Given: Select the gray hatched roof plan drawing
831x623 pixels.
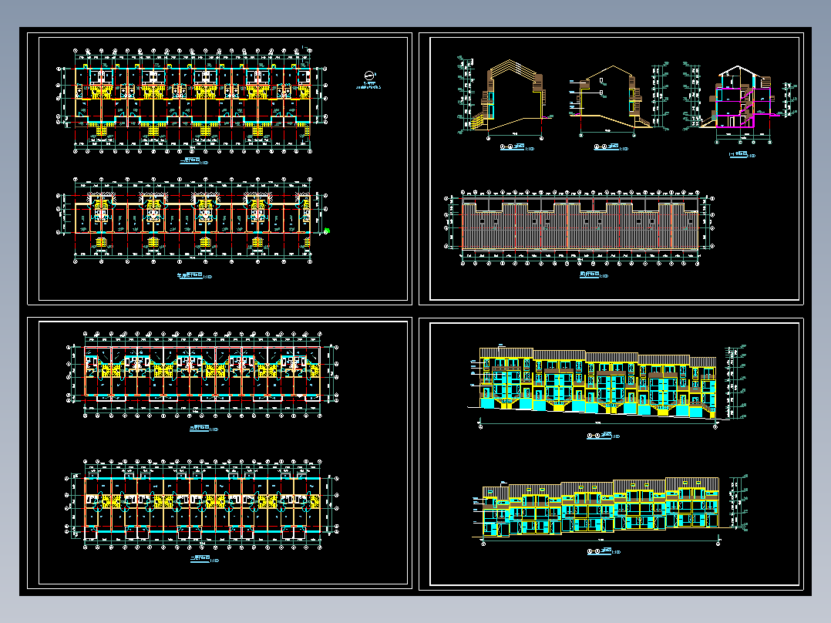Looking at the screenshot, I should (579, 227).
